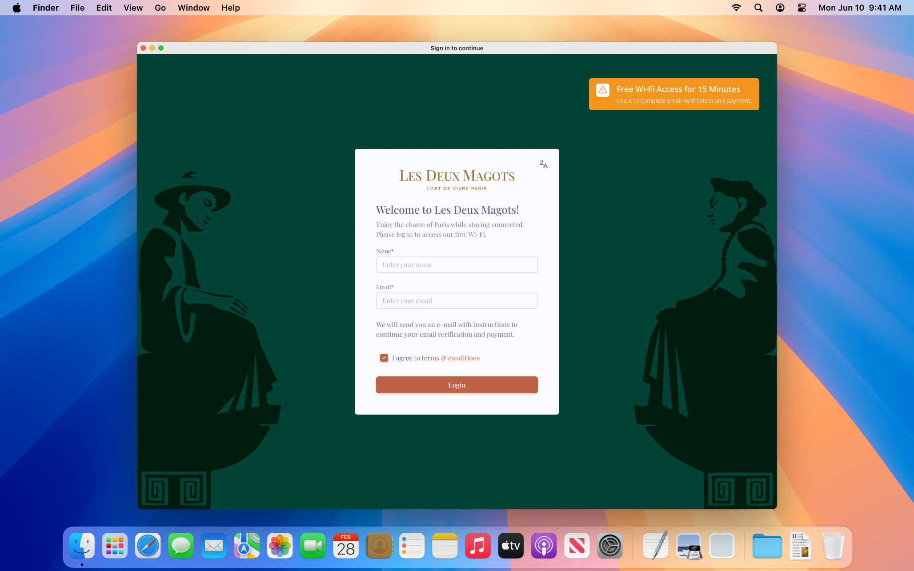914x571 pixels.
Task: Click the Les Deux Magots logo
Action: (457, 180)
